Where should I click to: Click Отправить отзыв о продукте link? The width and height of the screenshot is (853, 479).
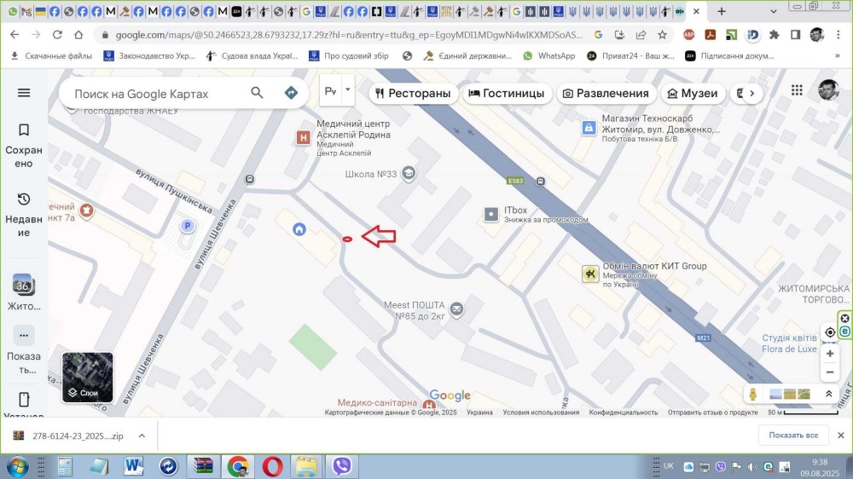[x=712, y=413]
